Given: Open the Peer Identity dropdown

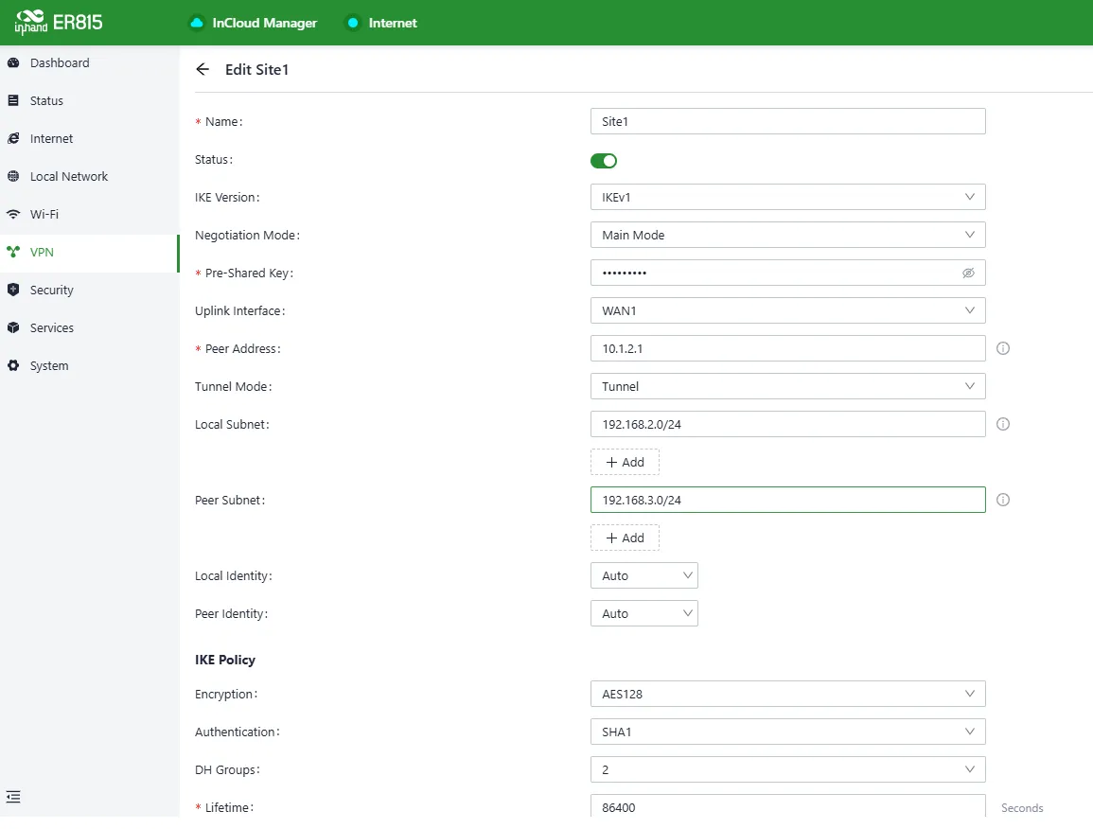Looking at the screenshot, I should click(x=644, y=613).
